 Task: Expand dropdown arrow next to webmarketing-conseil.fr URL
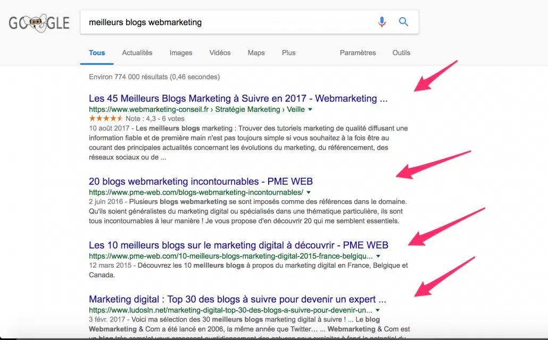click(x=310, y=110)
